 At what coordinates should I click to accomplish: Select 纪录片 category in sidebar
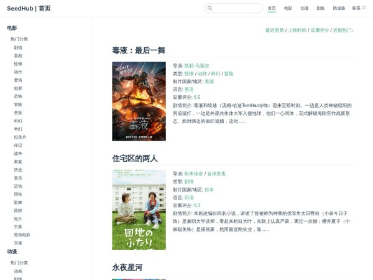pos(20,137)
